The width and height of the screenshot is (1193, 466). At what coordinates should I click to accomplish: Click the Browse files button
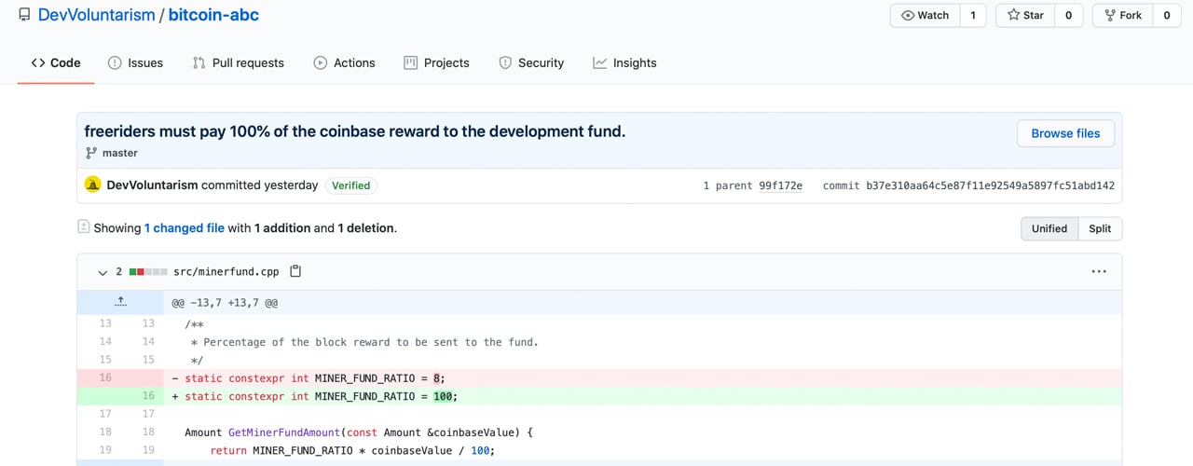[1065, 133]
